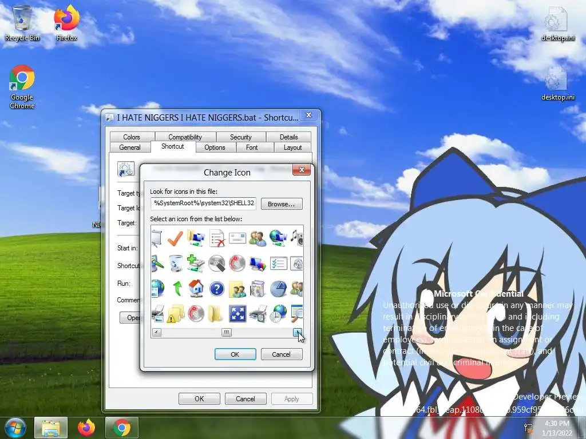The image size is (586, 439).
Task: Select the document with red X icon
Action: 217,238
